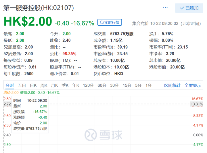
Task: Click the tooltip time 10-22 09:30
Action: (37, 101)
